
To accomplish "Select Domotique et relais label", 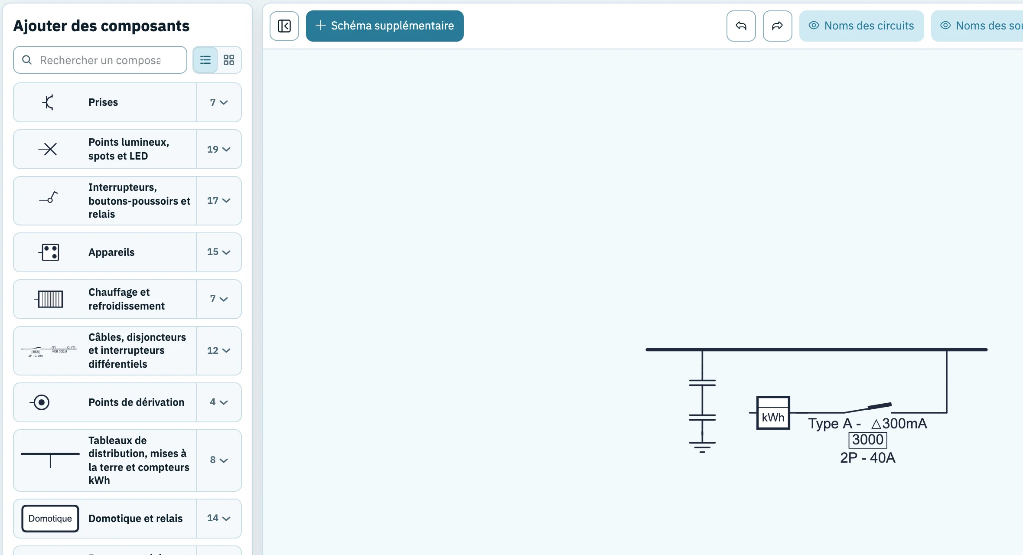I will 135,519.
